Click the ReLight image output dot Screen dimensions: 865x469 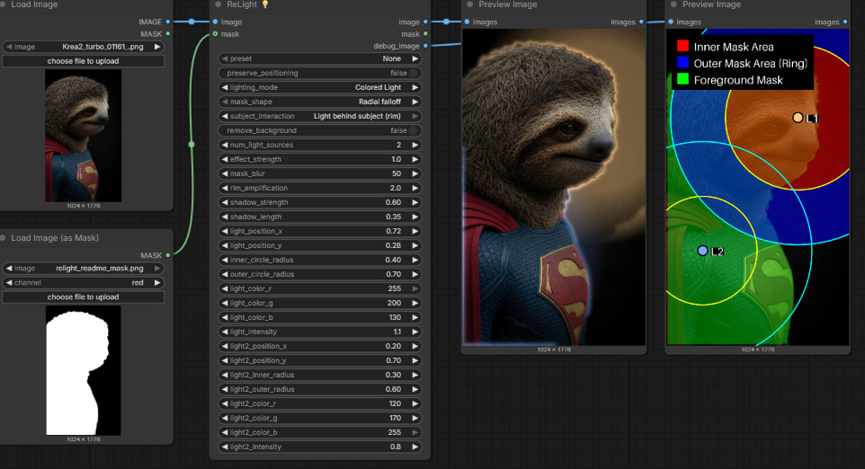[425, 22]
